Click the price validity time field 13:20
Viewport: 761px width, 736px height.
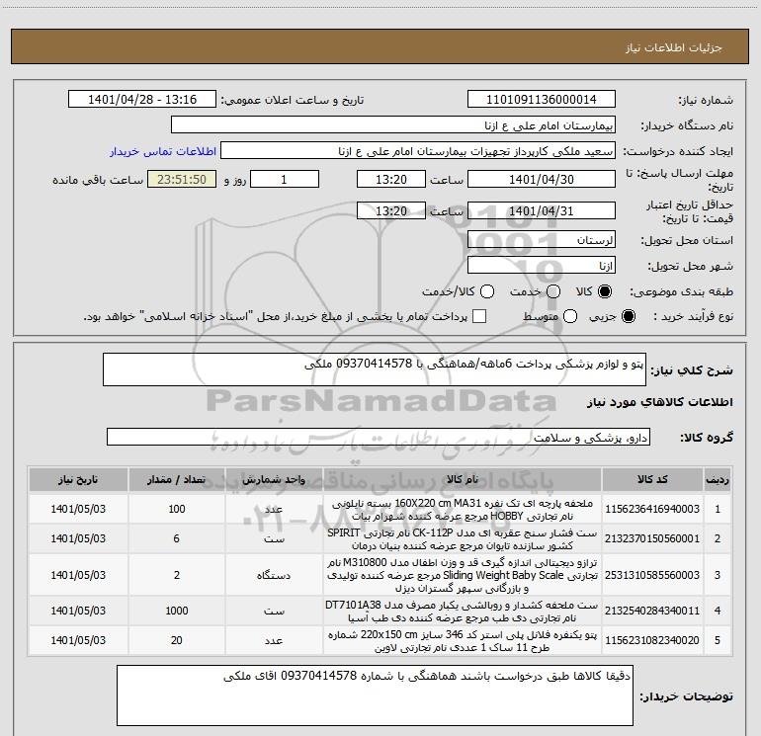pos(391,210)
